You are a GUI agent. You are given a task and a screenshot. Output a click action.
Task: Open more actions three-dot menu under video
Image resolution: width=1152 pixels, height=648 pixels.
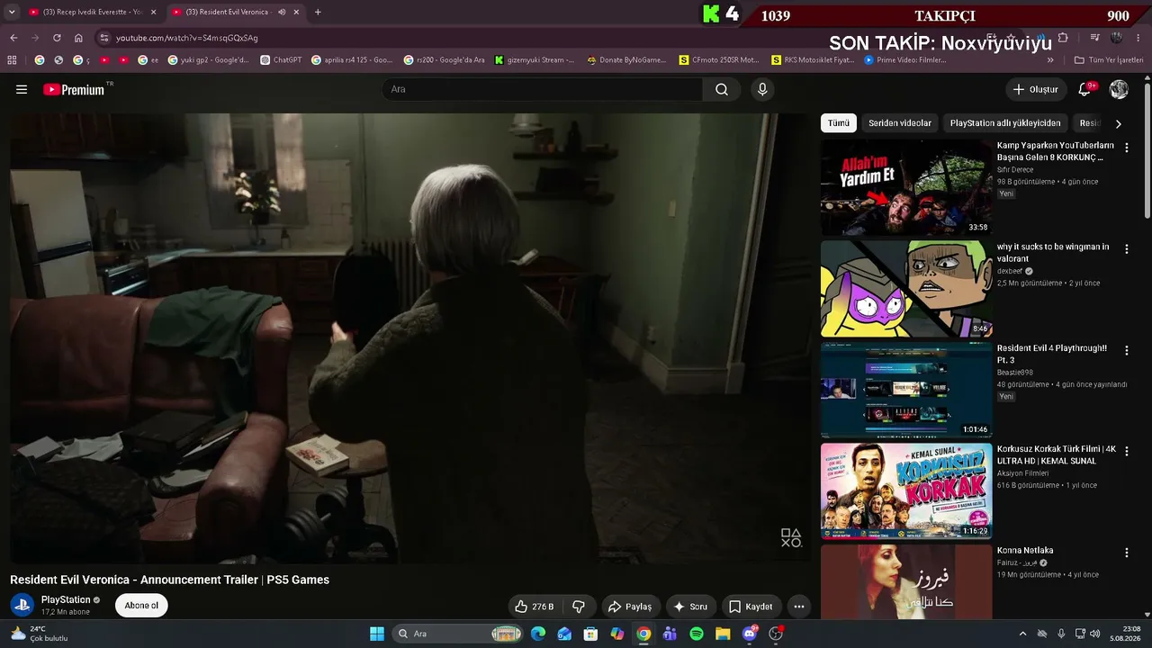pyautogui.click(x=798, y=607)
